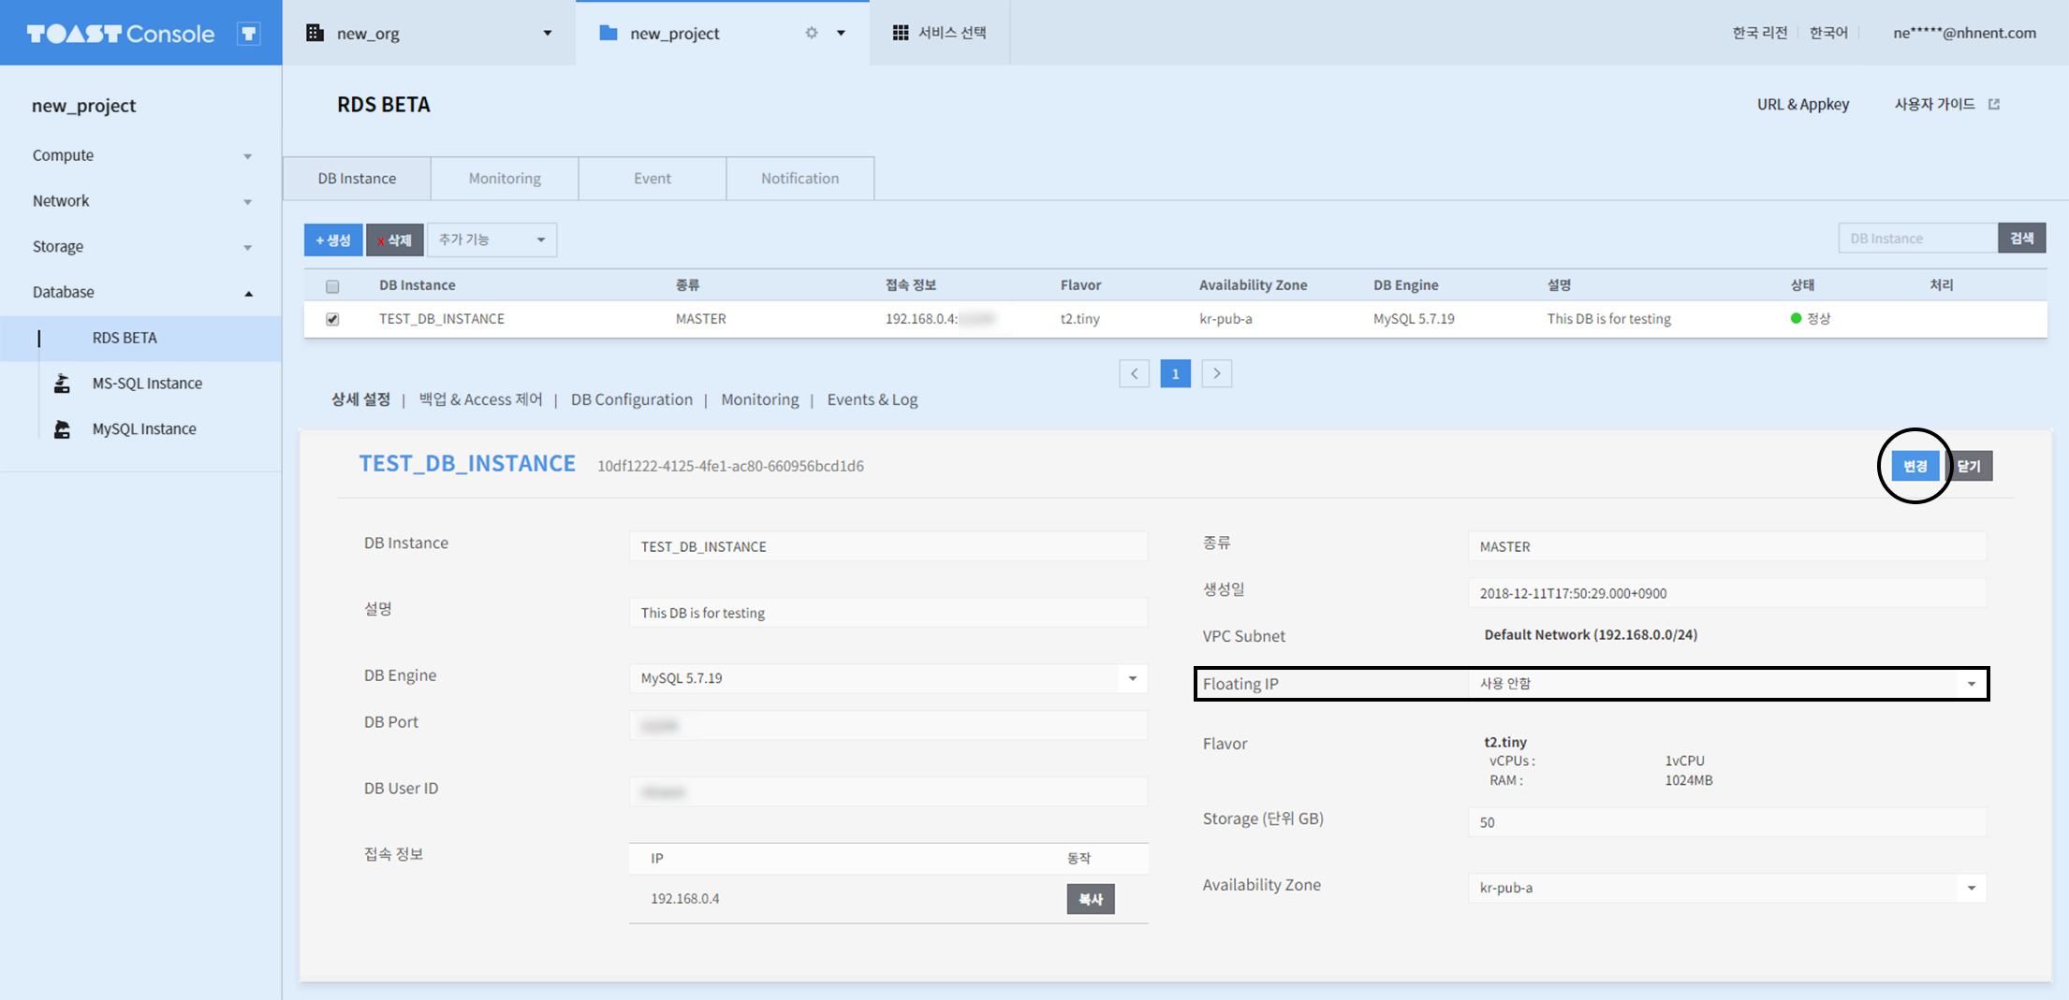Click the +생성 create button
This screenshot has height=1000, width=2069.
[333, 240]
